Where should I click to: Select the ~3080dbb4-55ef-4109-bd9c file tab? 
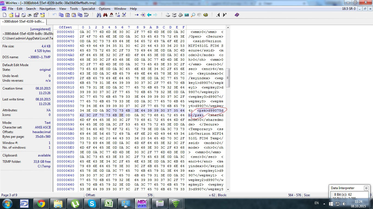point(23,21)
